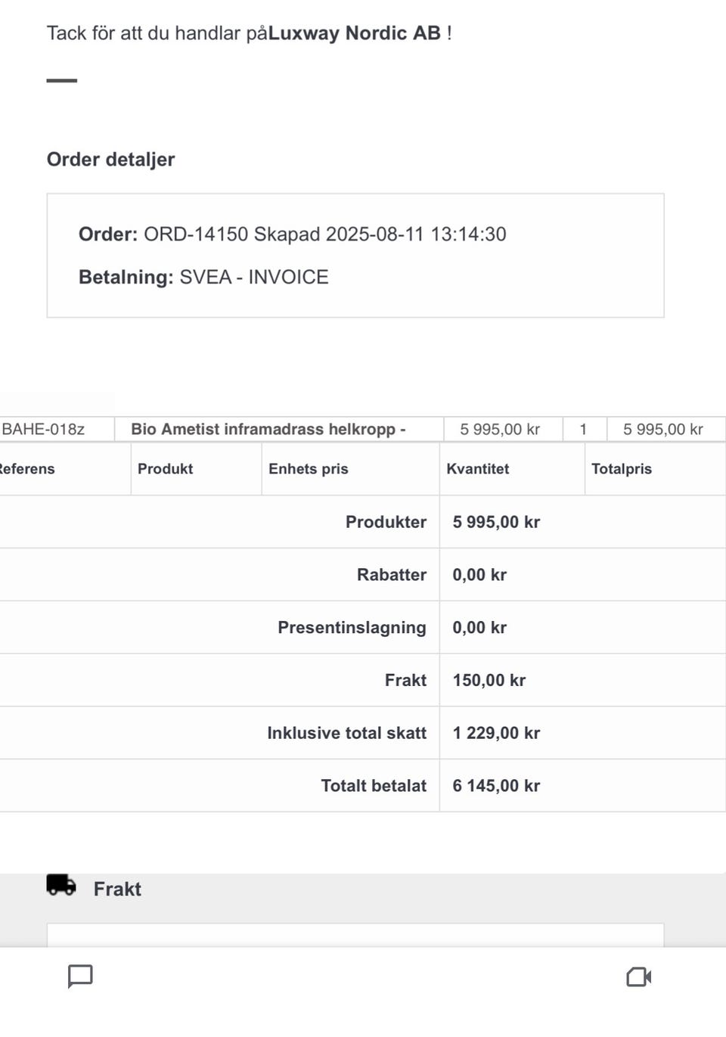Click the BAHE-018z reference cell
Image resolution: width=726 pixels, height=1037 pixels.
click(43, 430)
